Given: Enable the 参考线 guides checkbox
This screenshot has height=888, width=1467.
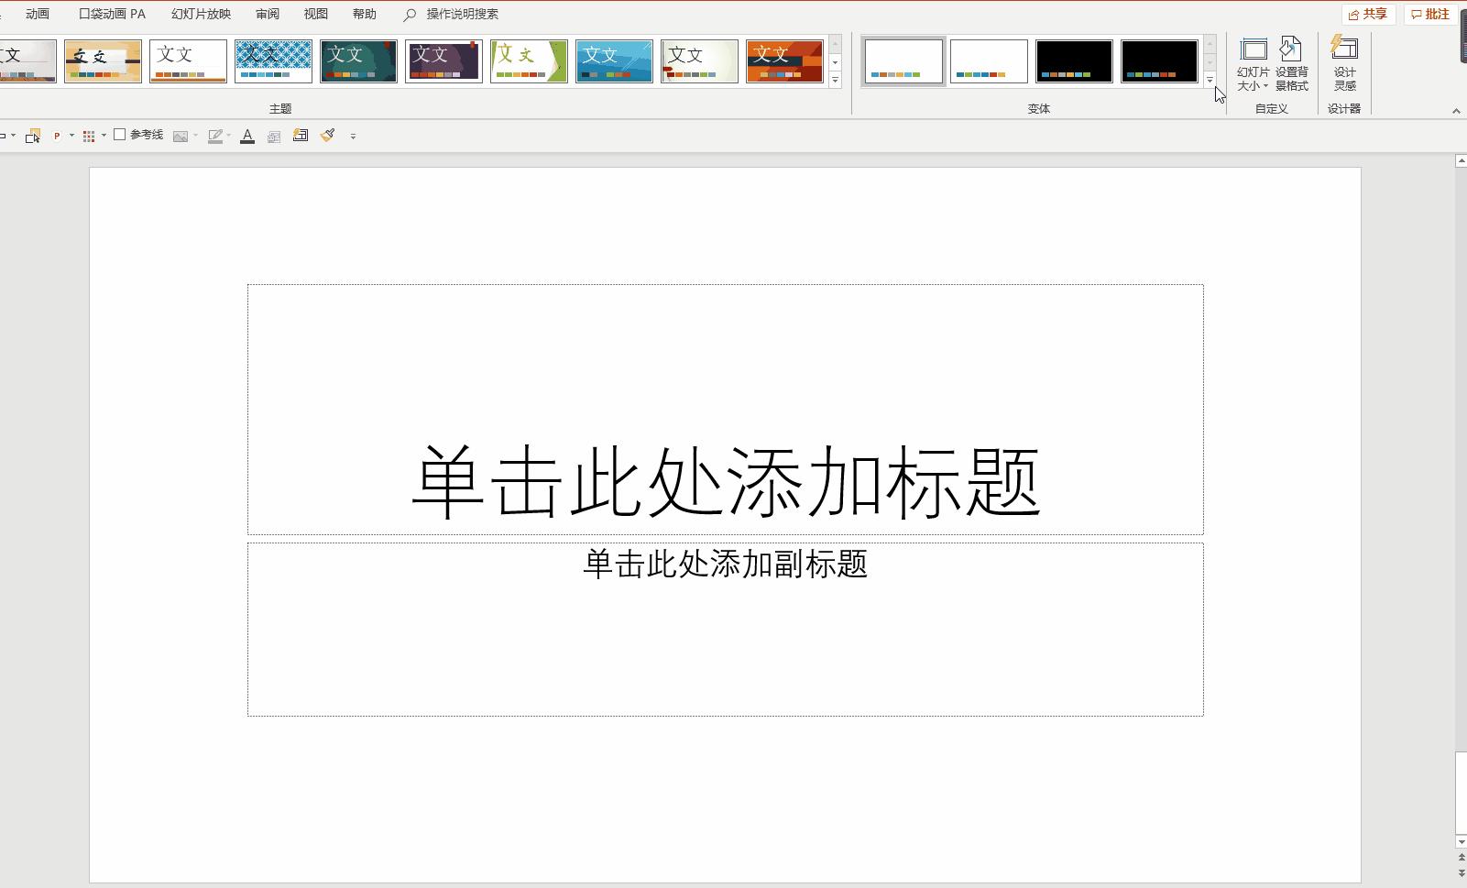Looking at the screenshot, I should 121,134.
